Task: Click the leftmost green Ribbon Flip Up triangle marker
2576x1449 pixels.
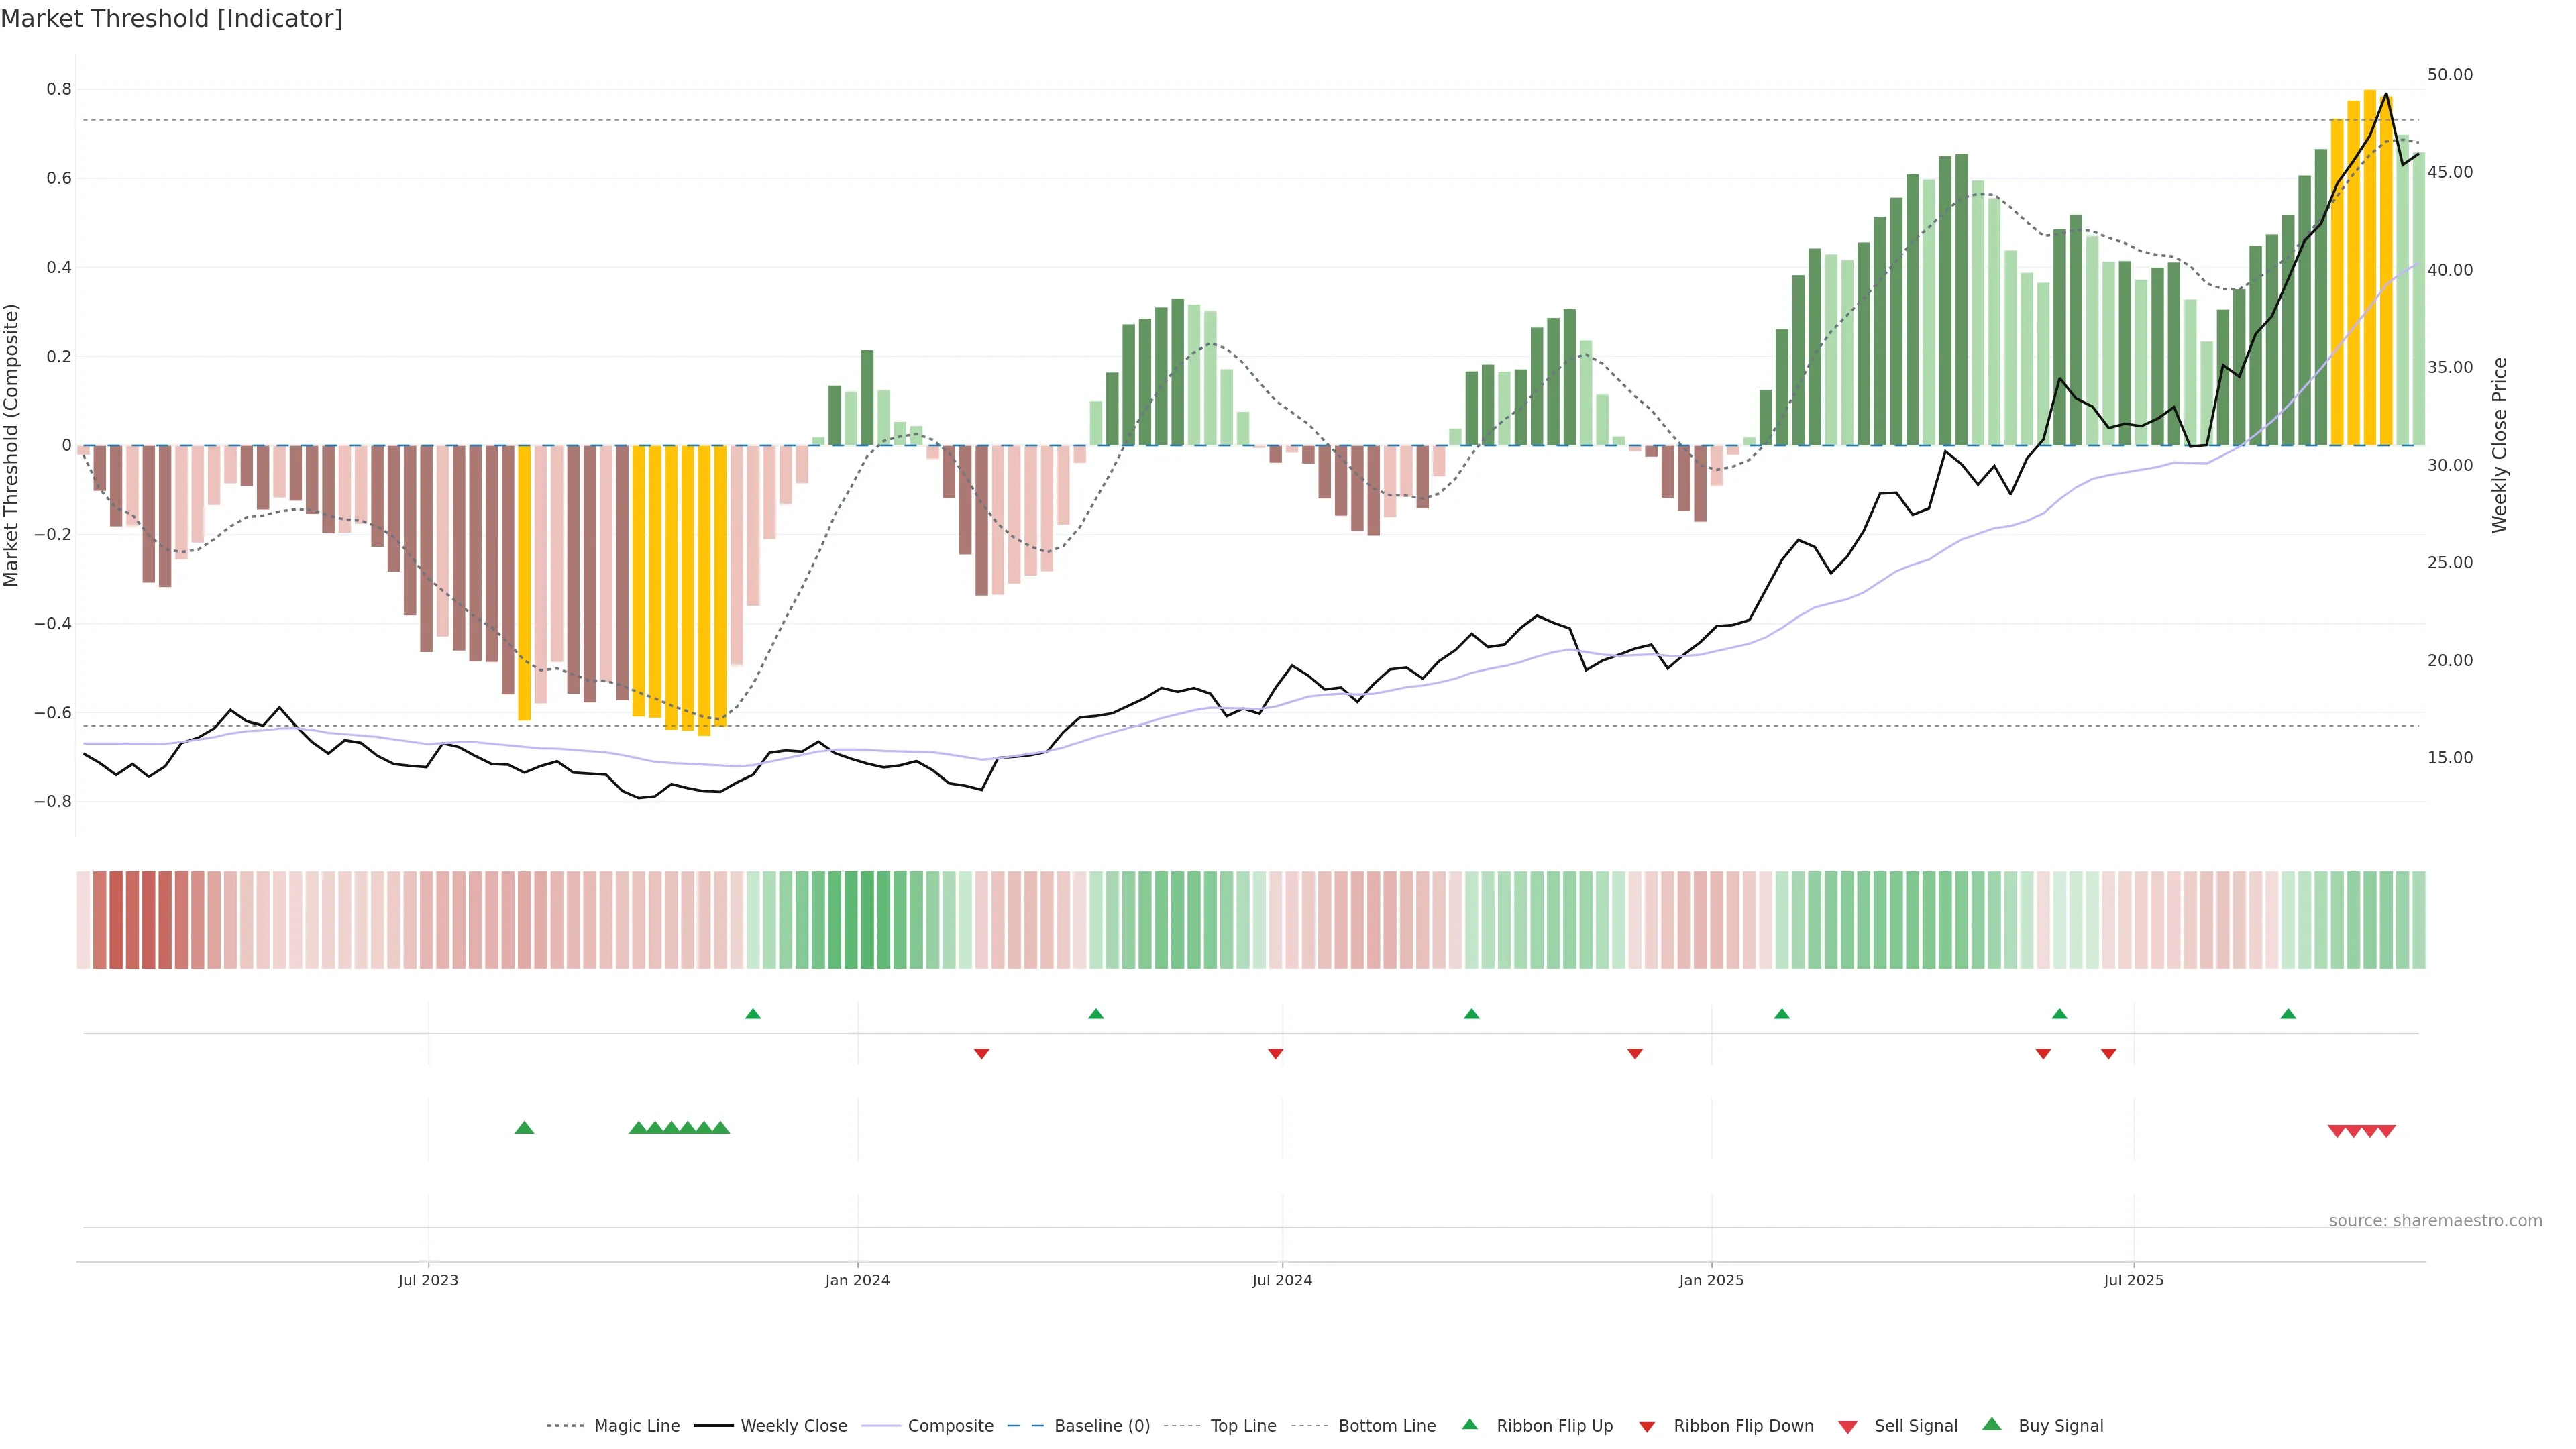Action: point(753,1014)
